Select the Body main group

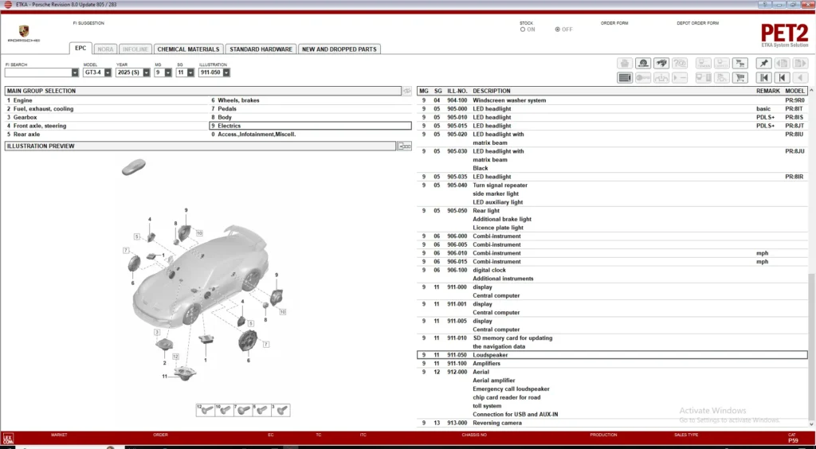coord(227,118)
